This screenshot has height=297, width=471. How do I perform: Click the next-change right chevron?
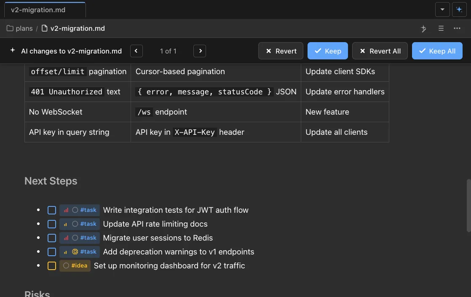coord(200,51)
